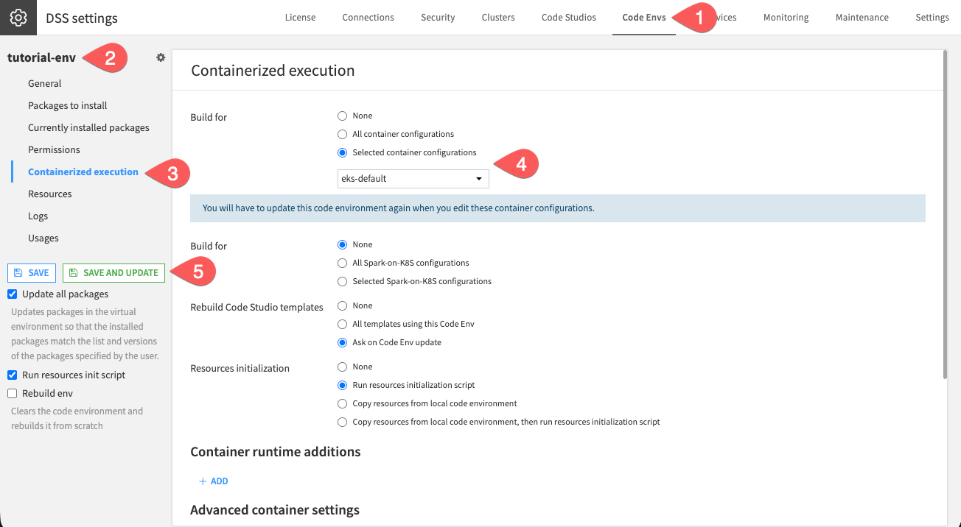Select the Code Envs tab

pos(643,18)
